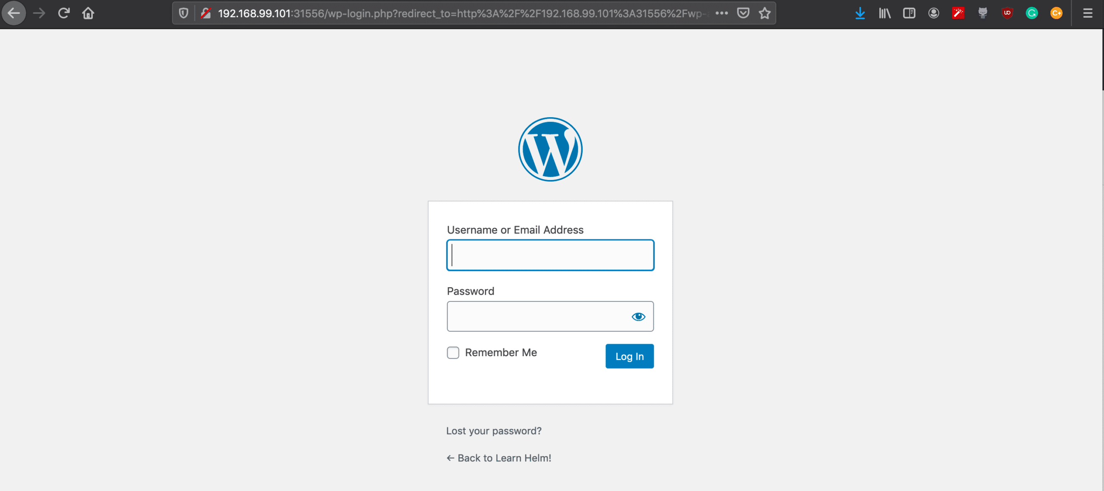Enable the Remember Me checkbox
Viewport: 1104px width, 491px height.
[x=453, y=353]
